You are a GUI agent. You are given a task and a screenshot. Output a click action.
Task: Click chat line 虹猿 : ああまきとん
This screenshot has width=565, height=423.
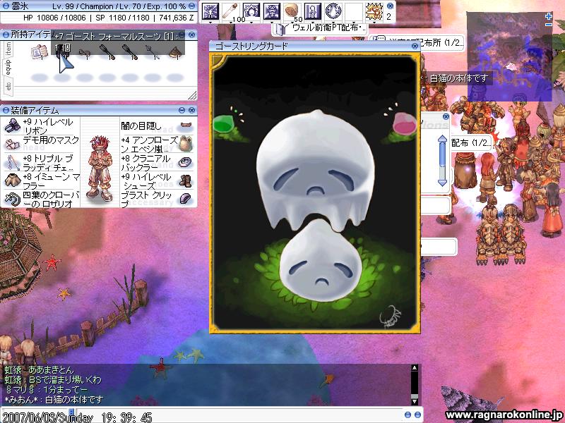click(39, 369)
